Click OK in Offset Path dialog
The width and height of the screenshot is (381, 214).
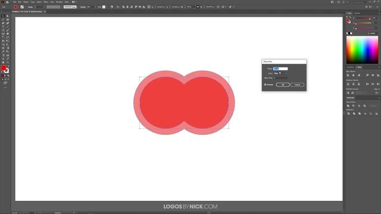(x=283, y=84)
